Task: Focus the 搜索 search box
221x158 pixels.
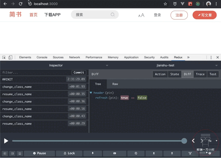Action: click(95, 14)
